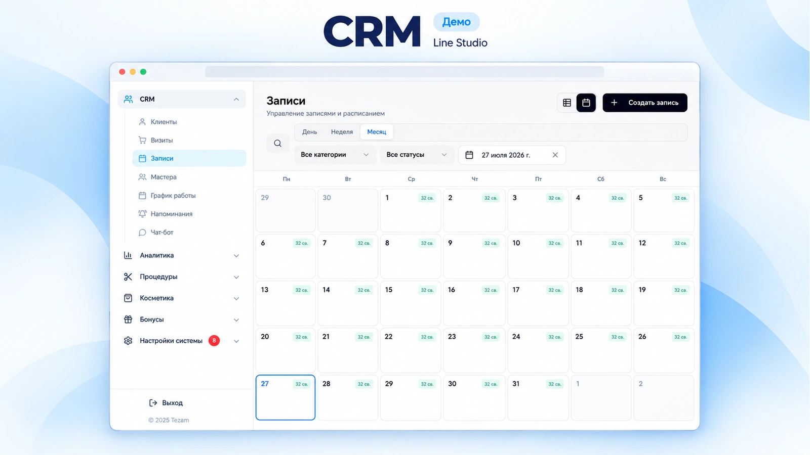Screen dimensions: 810x455
Task: Collapse the CRM sidebar group
Action: pyautogui.click(x=182, y=99)
